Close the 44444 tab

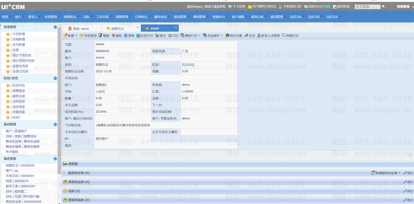(x=176, y=27)
